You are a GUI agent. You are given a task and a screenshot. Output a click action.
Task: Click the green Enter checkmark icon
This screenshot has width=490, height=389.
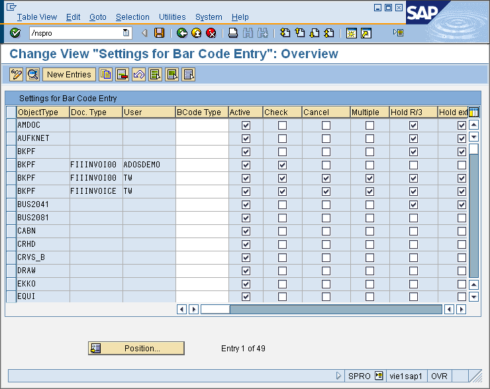[15, 33]
